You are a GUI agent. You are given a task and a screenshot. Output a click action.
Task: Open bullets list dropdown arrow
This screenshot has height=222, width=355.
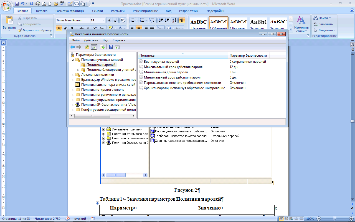tap(137, 20)
